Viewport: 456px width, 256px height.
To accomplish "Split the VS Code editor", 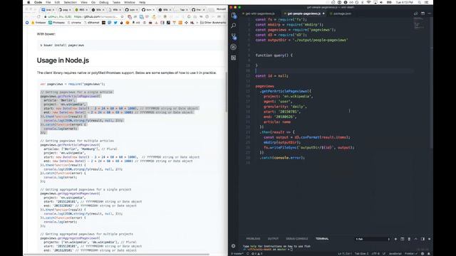I will click(x=423, y=14).
